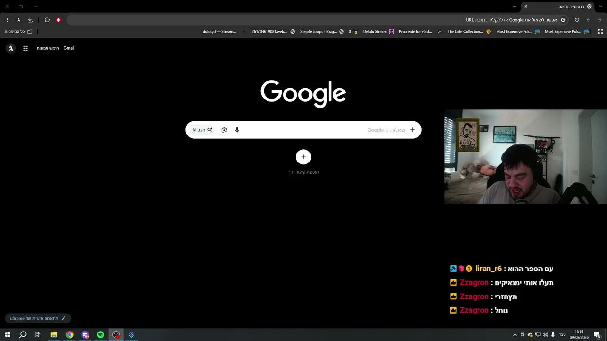
Task: Add a shortcut with הוספת קיצור דרך
Action: pos(303,162)
